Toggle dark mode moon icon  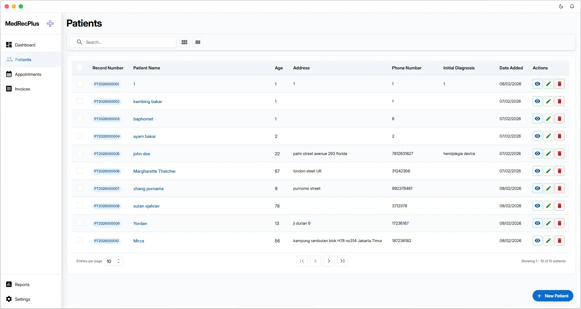tap(561, 6)
